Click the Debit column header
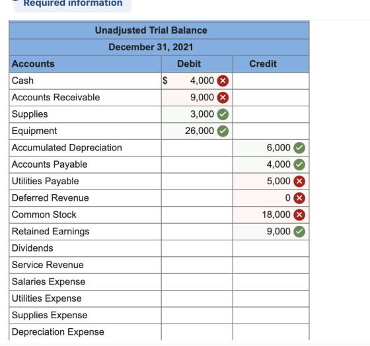 pyautogui.click(x=189, y=64)
